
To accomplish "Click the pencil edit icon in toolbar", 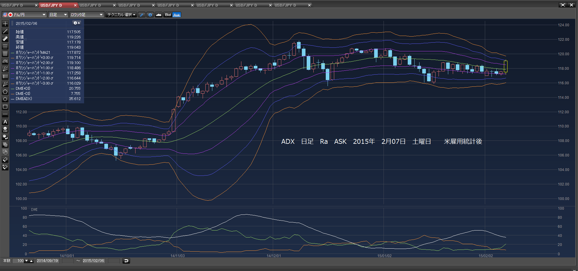I will click(142, 15).
